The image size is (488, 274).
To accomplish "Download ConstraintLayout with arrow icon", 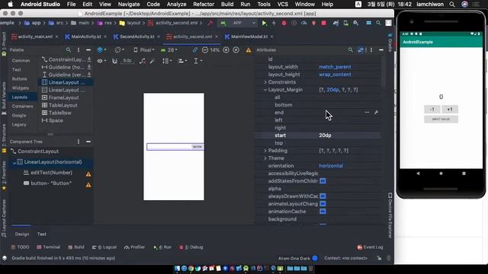I will click(89, 59).
